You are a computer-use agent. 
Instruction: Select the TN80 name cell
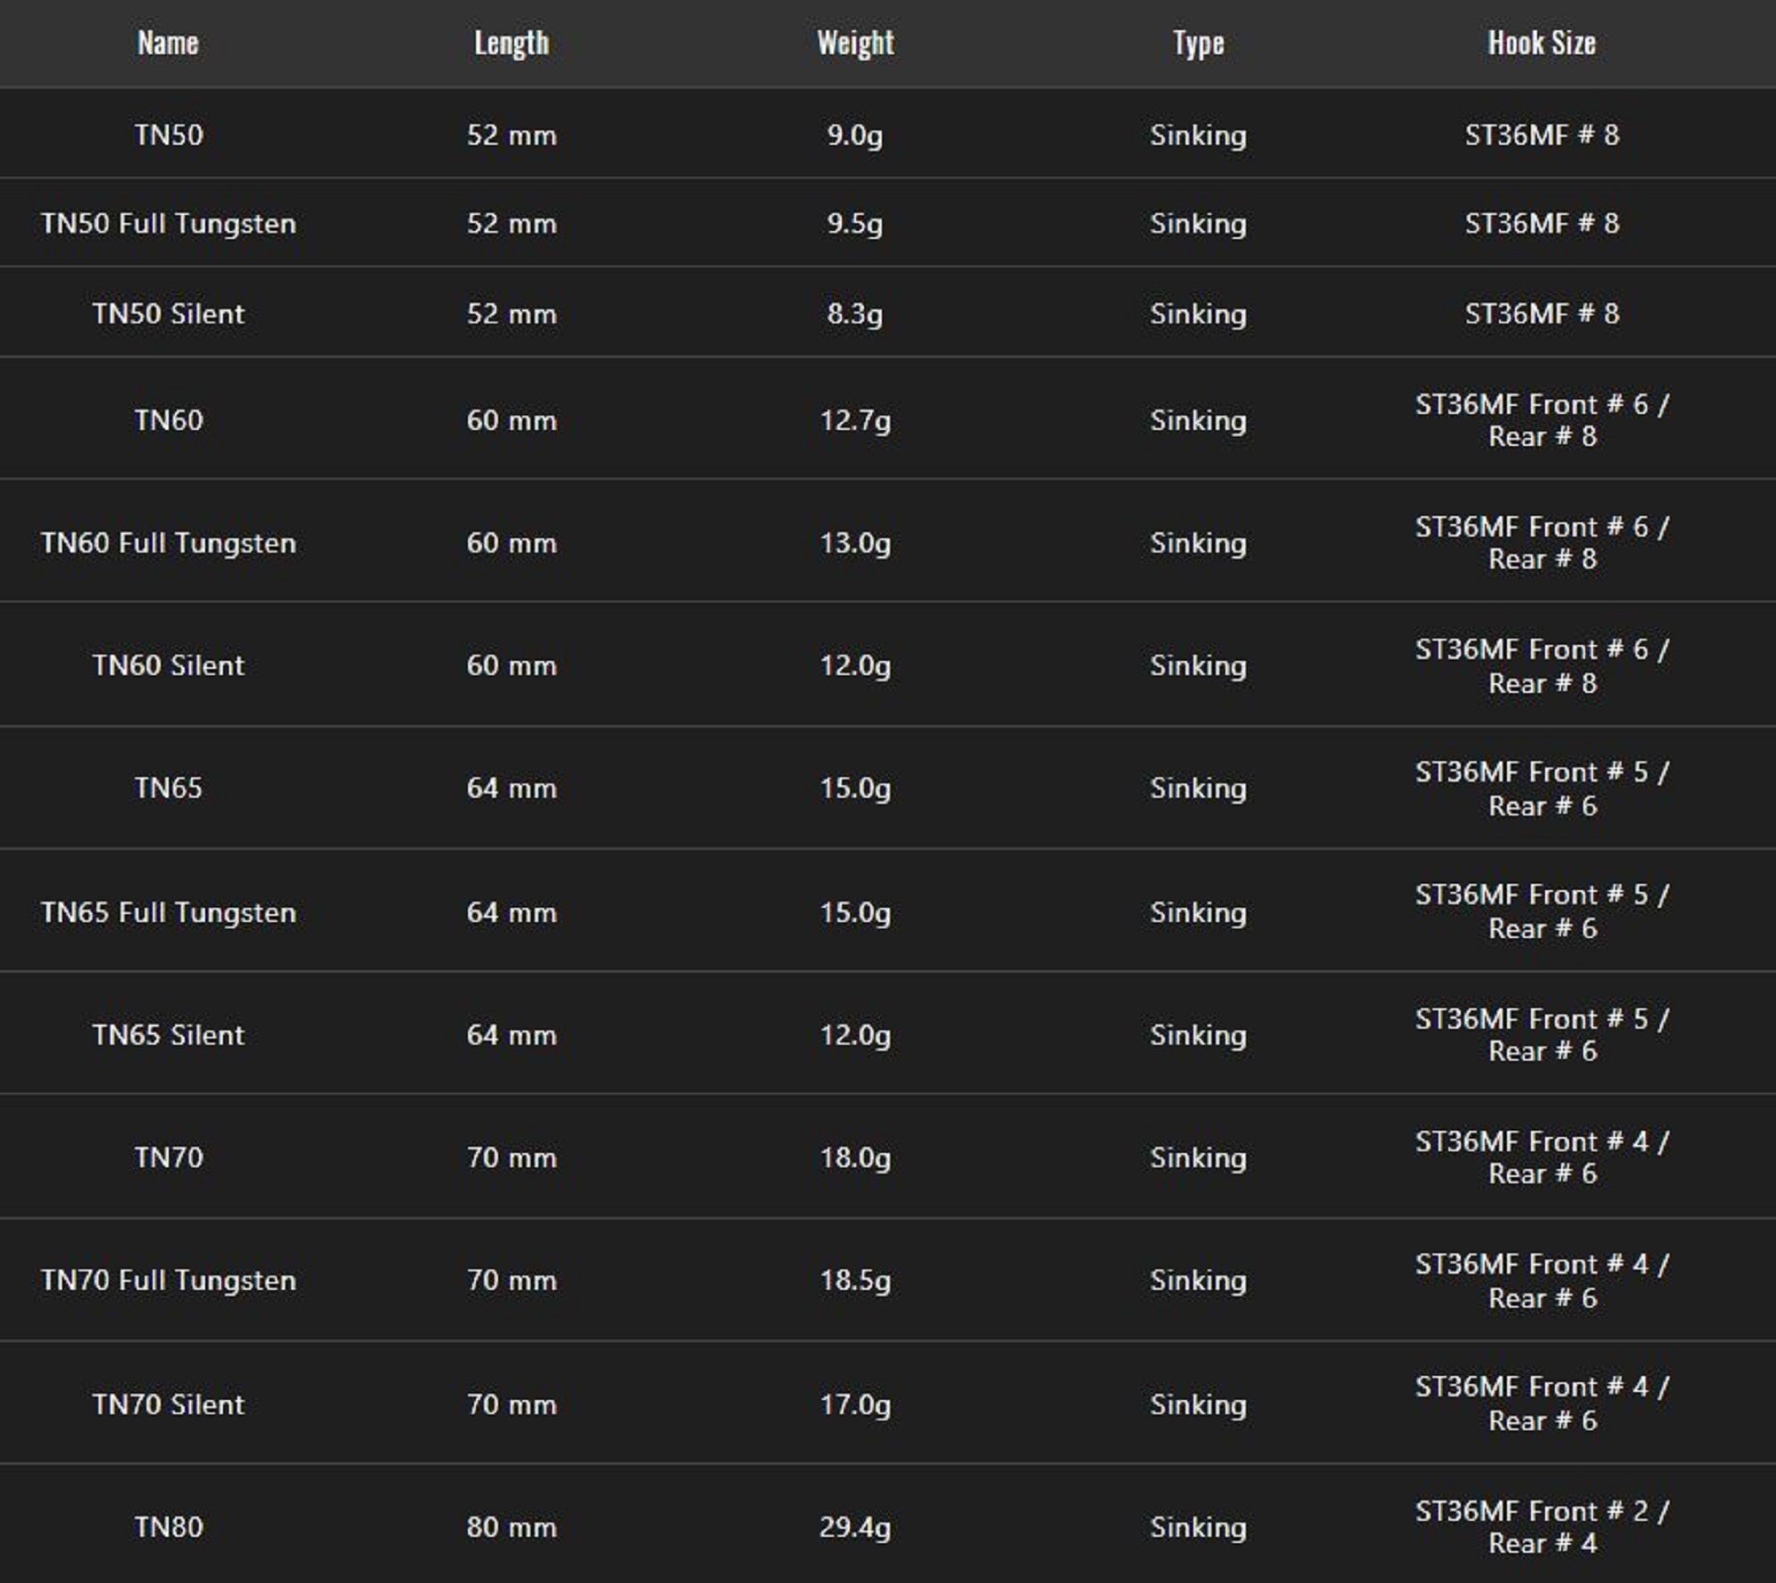click(x=168, y=1527)
